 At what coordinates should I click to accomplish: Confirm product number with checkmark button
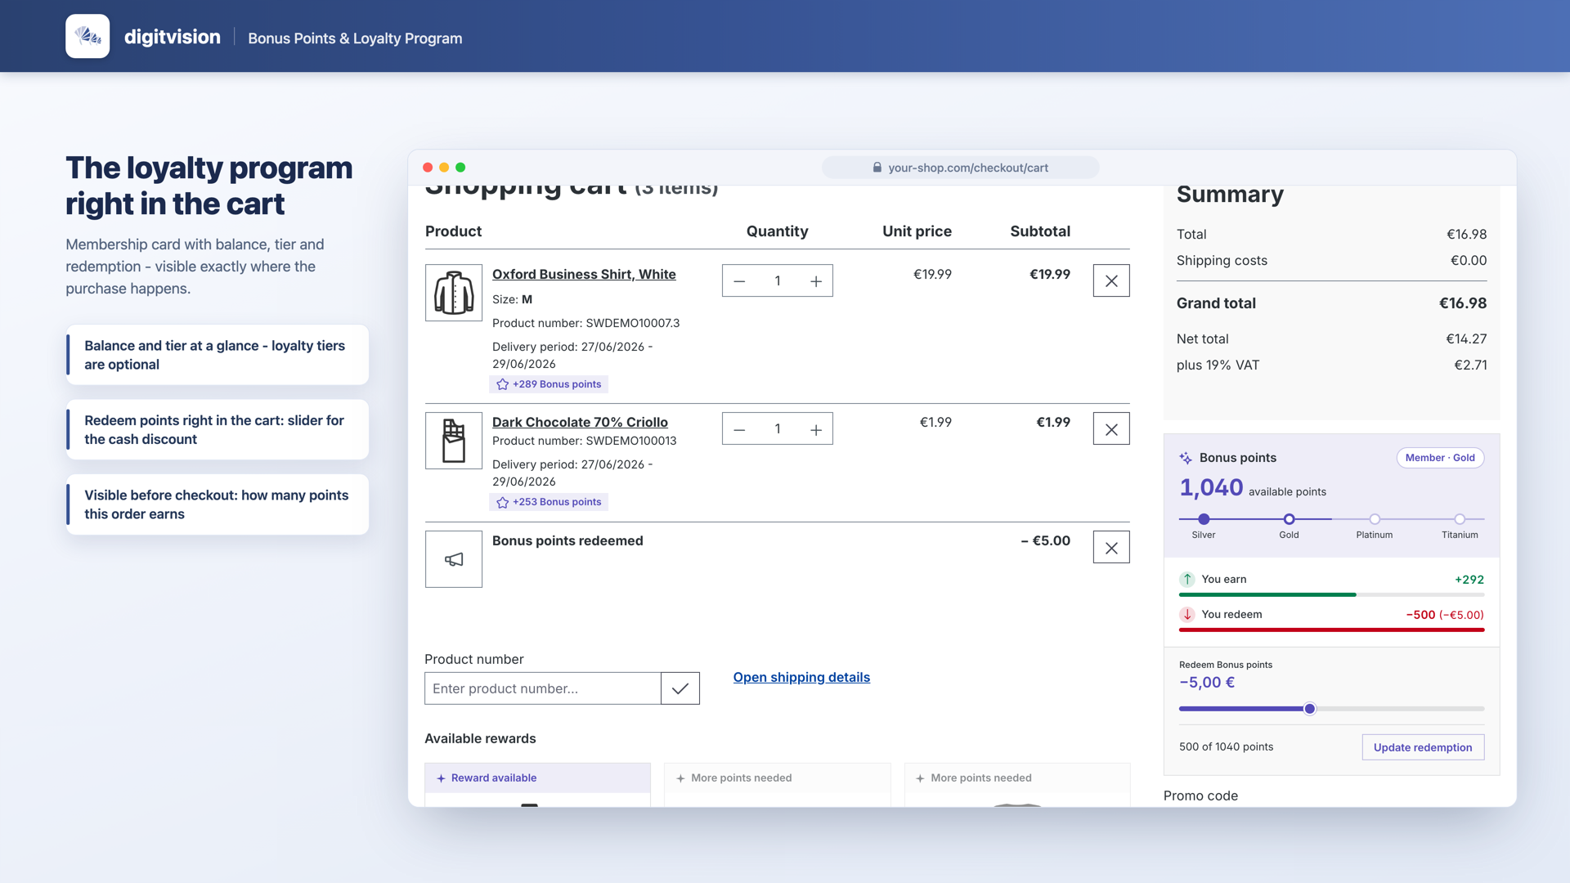coord(680,688)
